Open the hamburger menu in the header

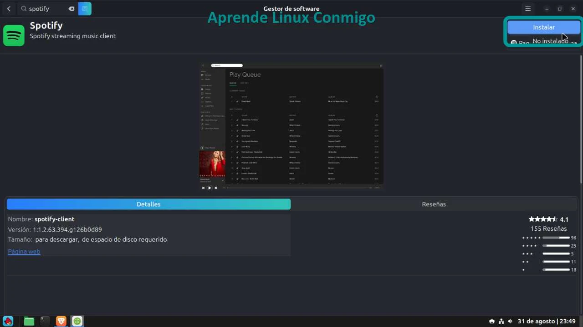[528, 9]
